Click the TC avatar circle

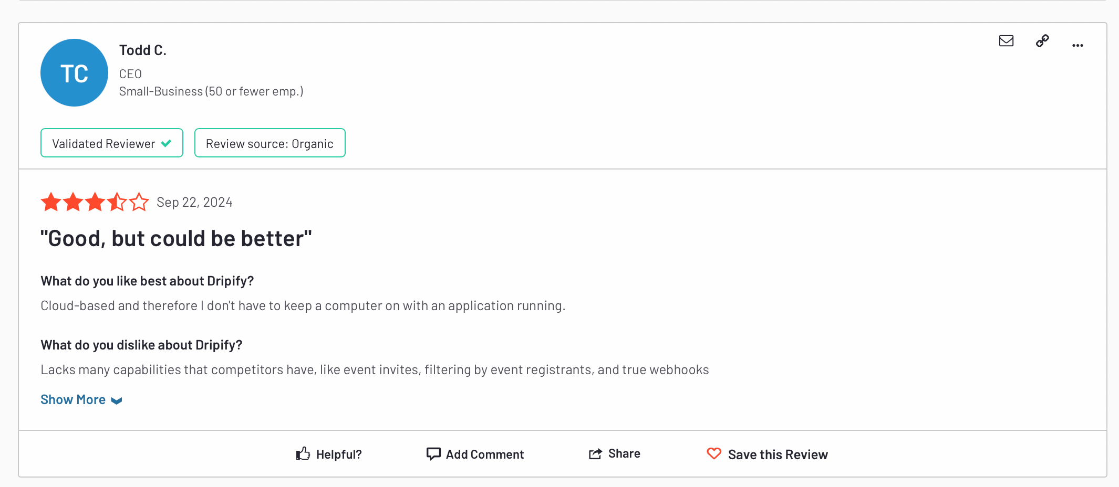click(74, 73)
